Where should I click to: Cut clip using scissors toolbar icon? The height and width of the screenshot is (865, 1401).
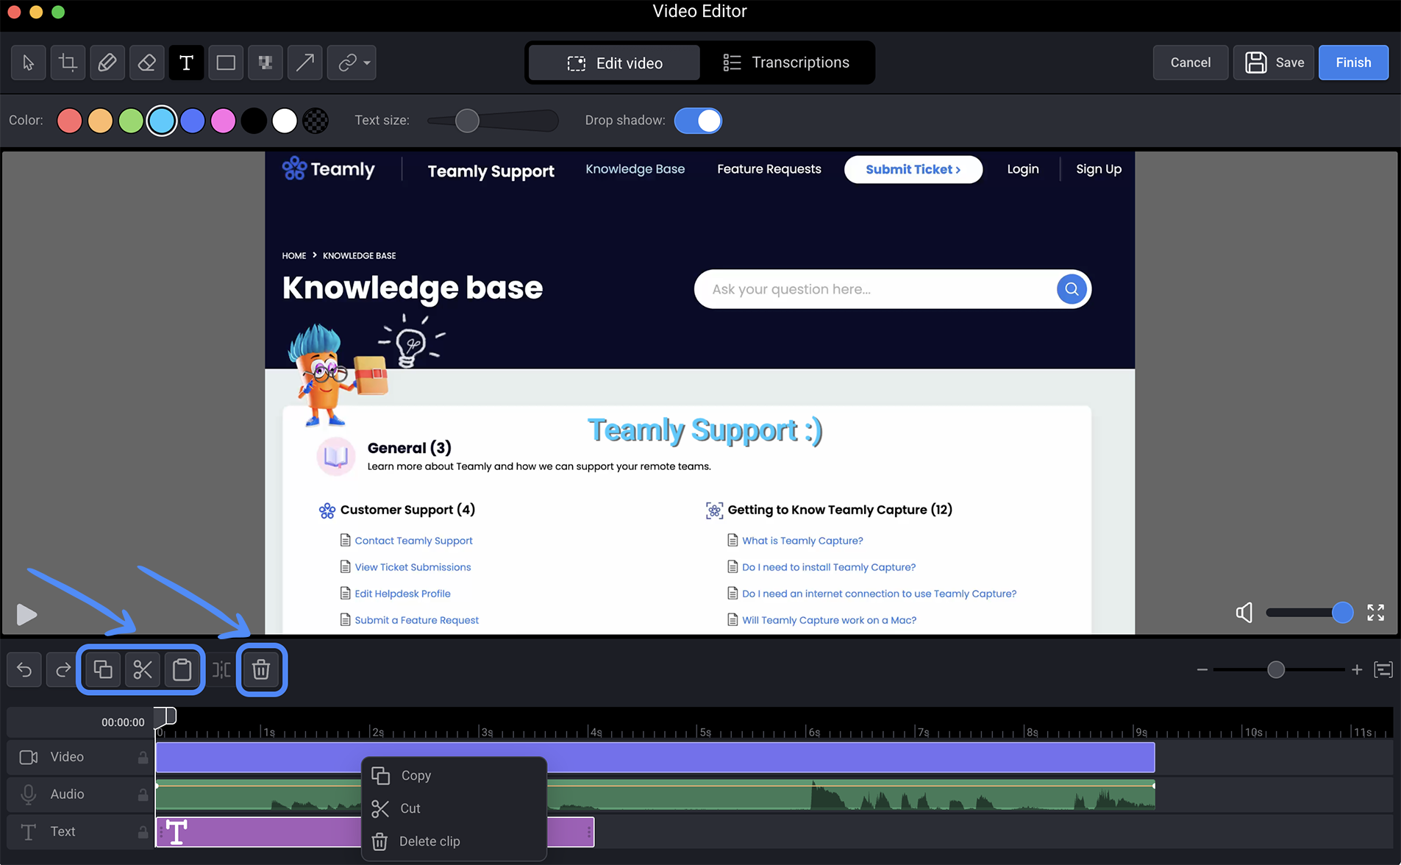pyautogui.click(x=142, y=669)
